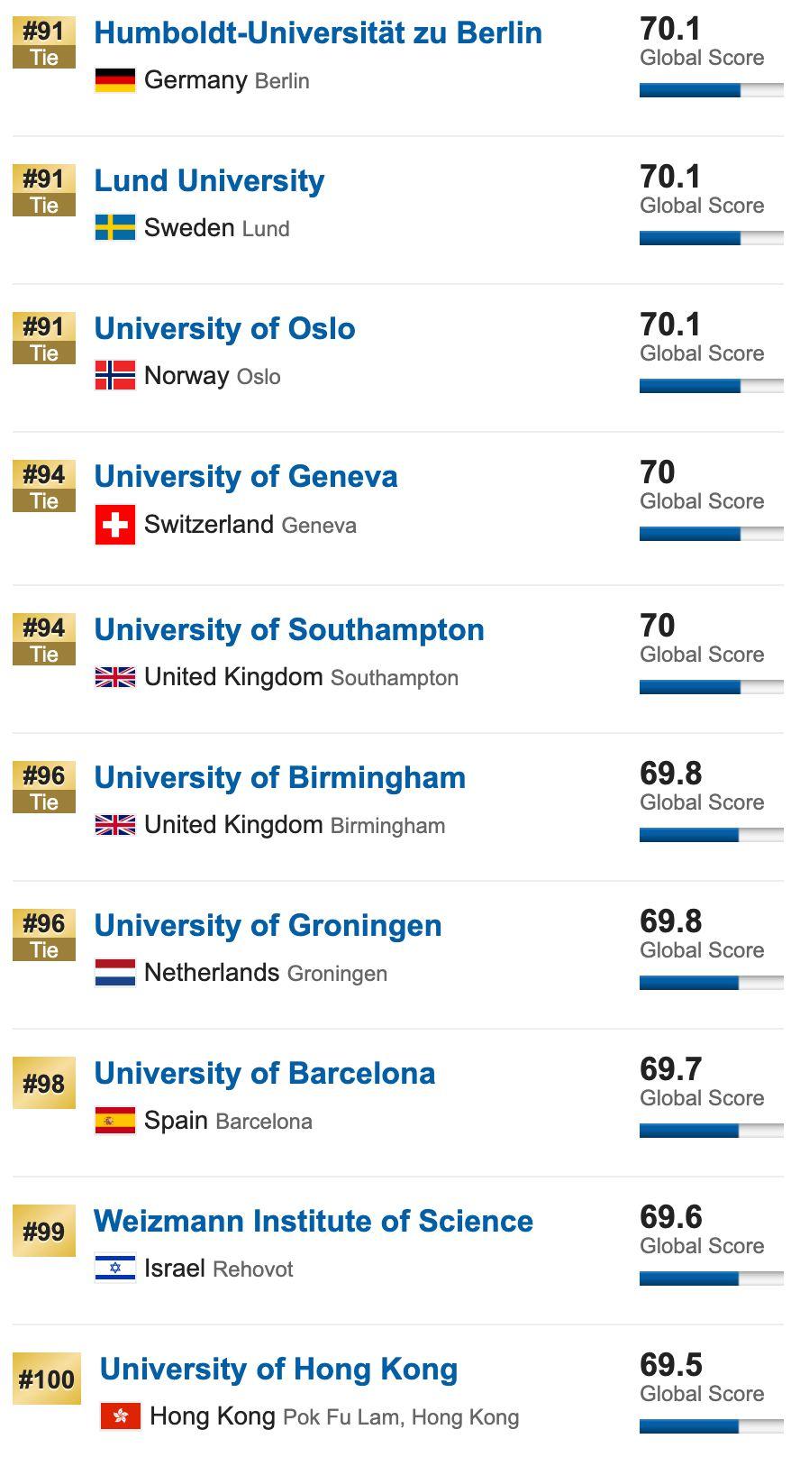
Task: Visit University of Groningen link
Action: (x=268, y=926)
